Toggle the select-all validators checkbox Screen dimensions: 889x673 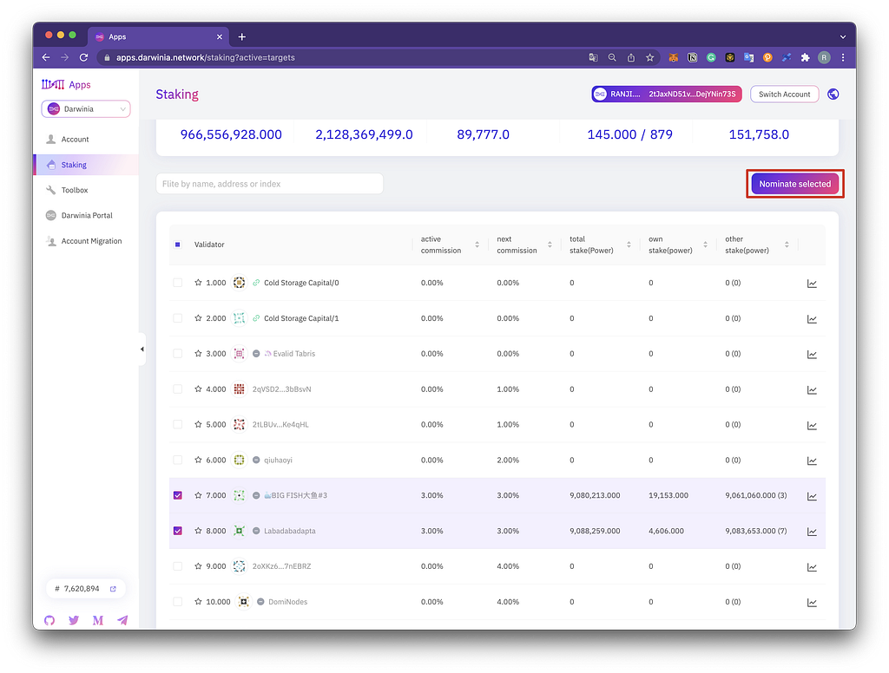pyautogui.click(x=177, y=245)
